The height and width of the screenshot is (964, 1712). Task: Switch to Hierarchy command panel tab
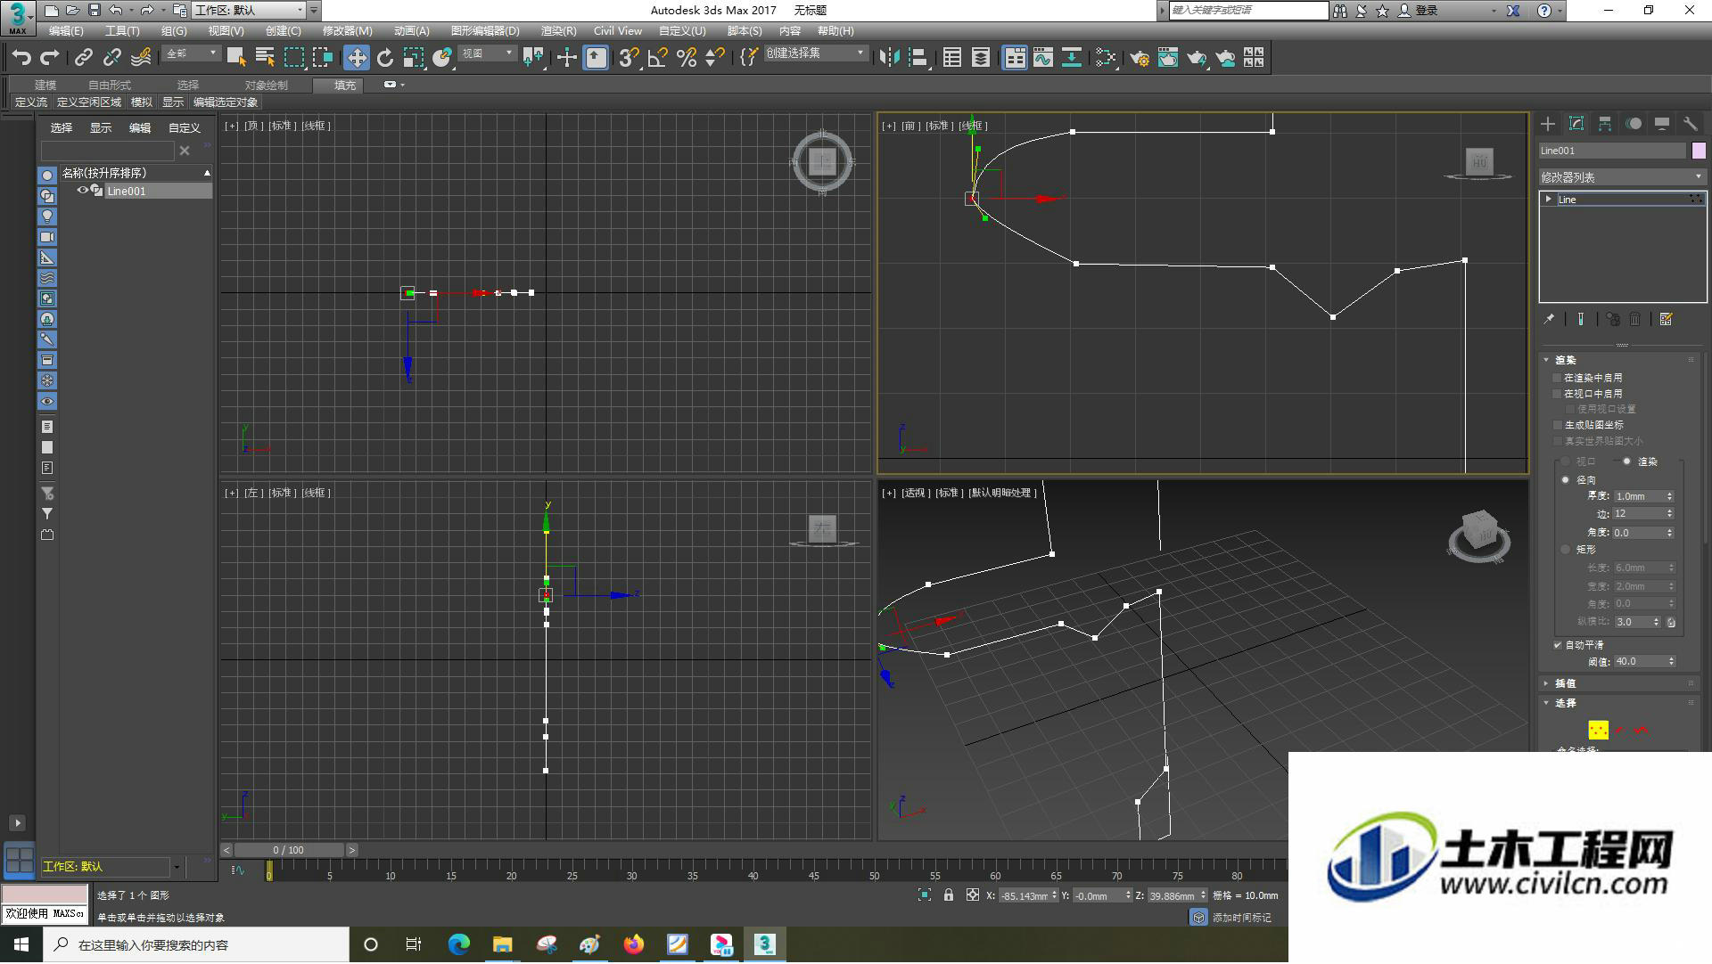coord(1605,124)
